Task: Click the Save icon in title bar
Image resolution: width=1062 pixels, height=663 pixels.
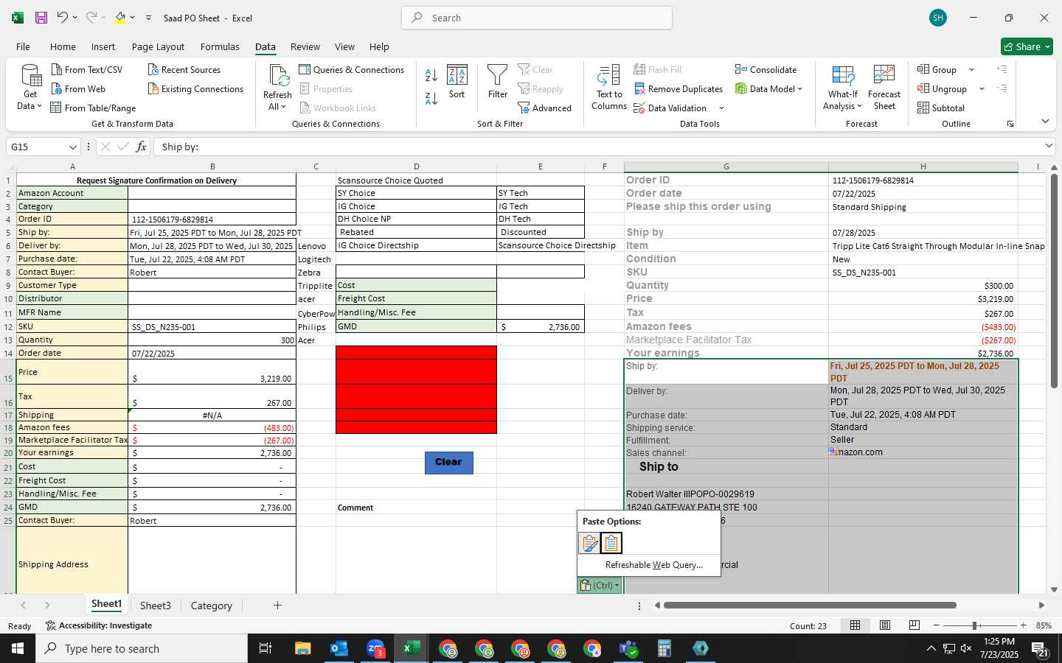Action: click(41, 18)
